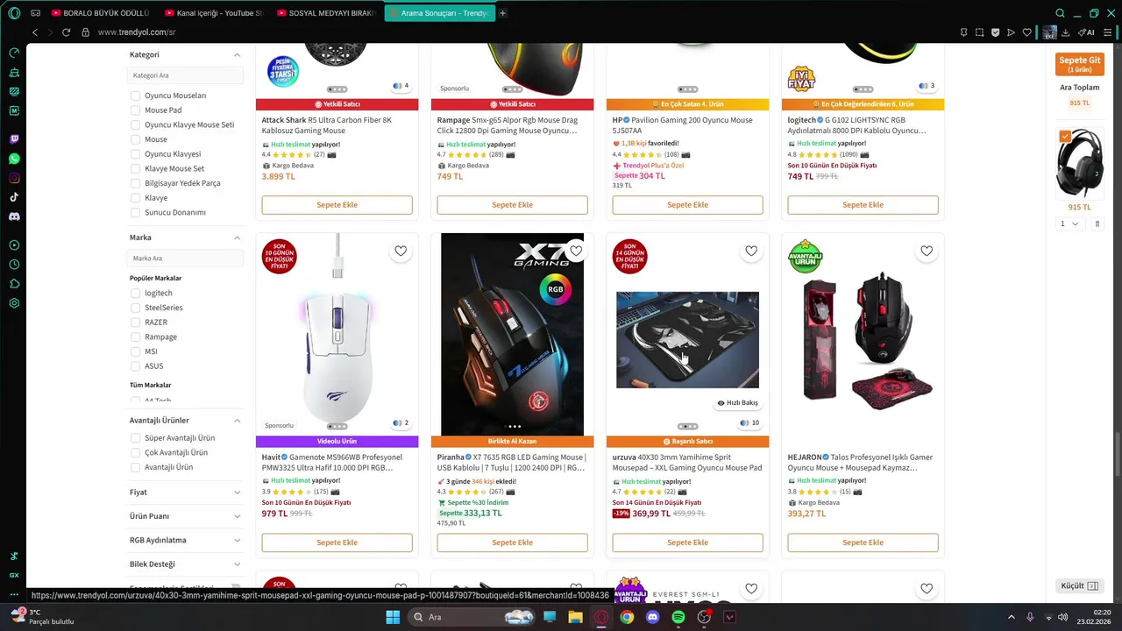Go to cart with Sepete Git

pos(1079,64)
